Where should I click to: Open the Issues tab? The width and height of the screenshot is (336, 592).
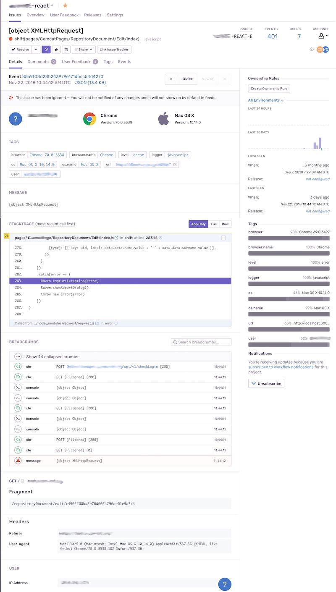(15, 15)
